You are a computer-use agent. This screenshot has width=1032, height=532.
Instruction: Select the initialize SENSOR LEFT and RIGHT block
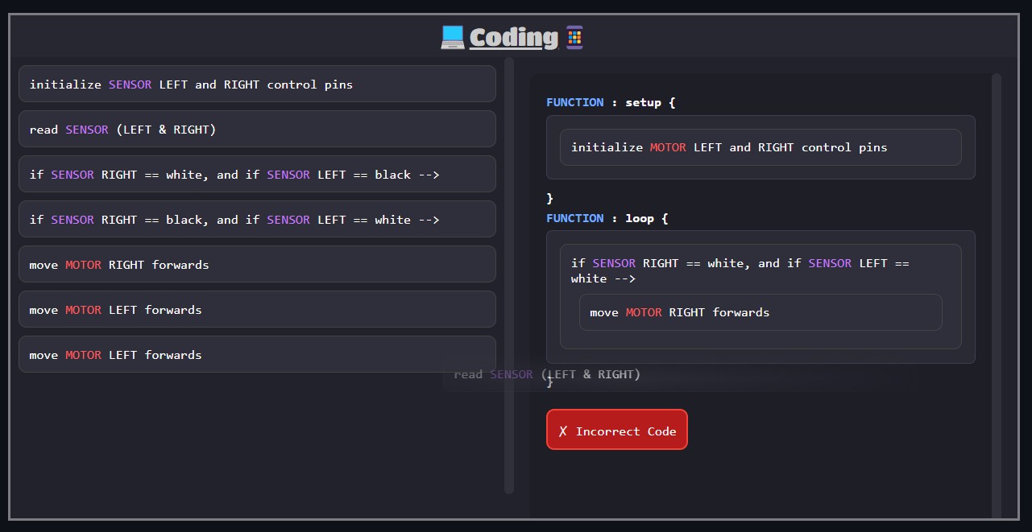point(257,85)
